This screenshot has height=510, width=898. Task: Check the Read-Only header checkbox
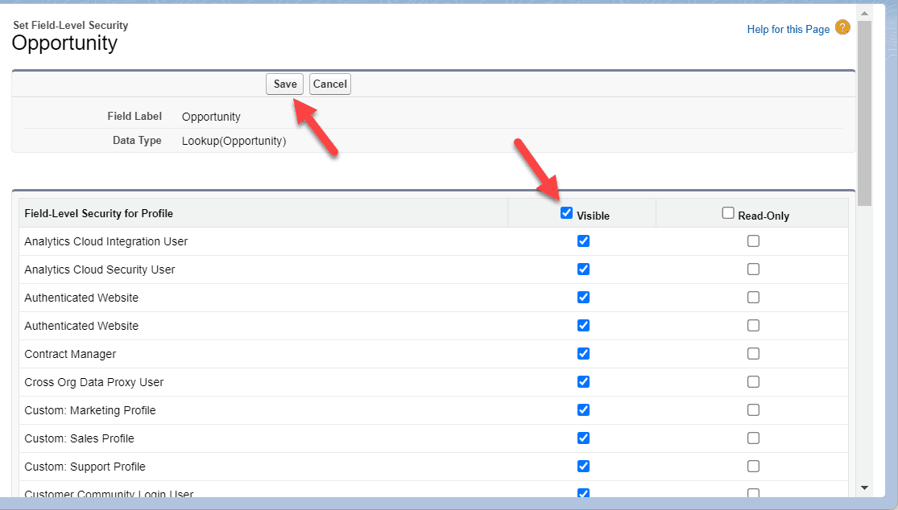(728, 212)
